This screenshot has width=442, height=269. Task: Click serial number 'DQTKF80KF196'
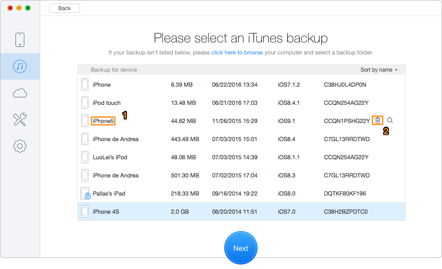tap(345, 194)
